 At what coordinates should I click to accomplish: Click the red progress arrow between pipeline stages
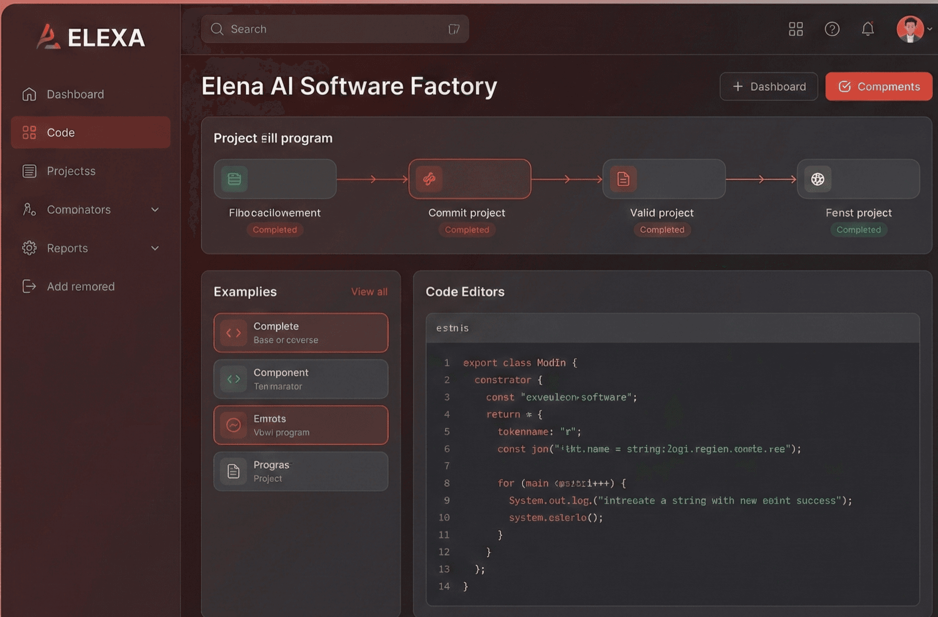(x=373, y=179)
